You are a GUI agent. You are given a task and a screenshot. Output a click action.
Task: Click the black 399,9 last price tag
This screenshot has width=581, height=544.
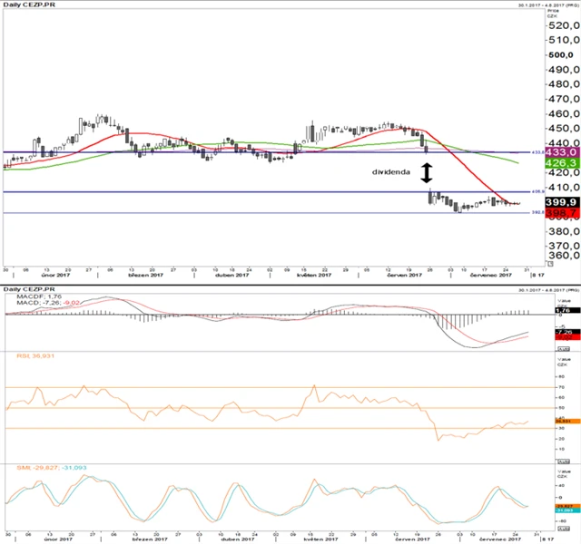coord(562,201)
